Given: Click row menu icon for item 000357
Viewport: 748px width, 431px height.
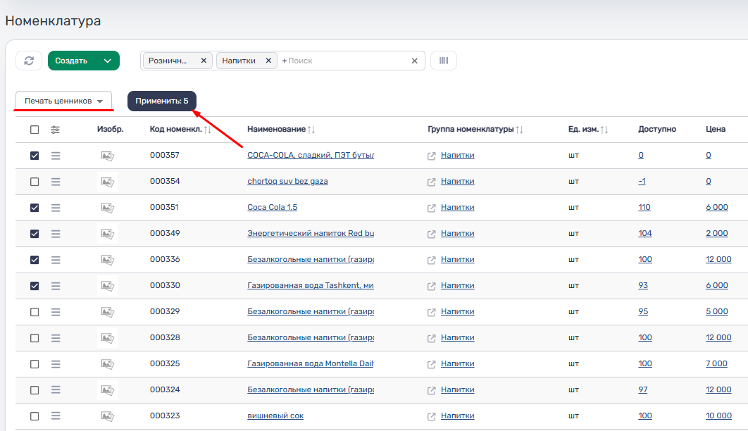Looking at the screenshot, I should pos(56,156).
